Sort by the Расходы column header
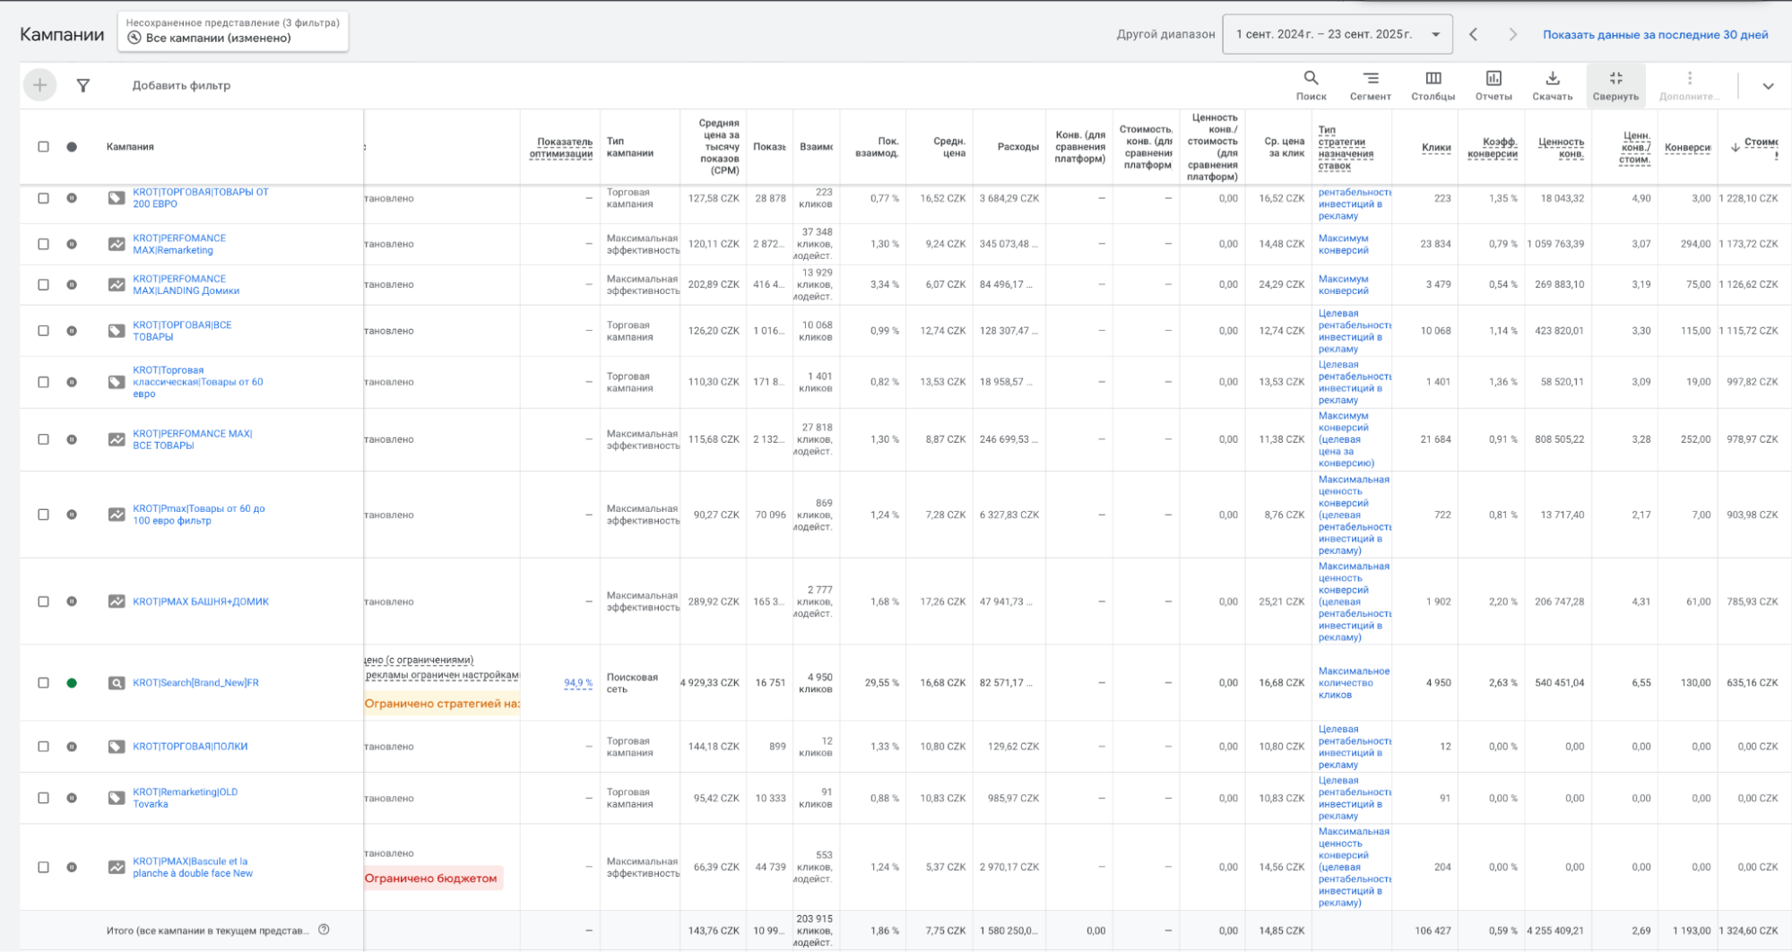Image resolution: width=1792 pixels, height=952 pixels. coord(1017,147)
